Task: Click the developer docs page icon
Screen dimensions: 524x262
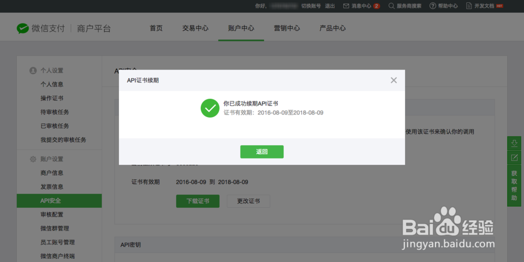Action: (469, 6)
